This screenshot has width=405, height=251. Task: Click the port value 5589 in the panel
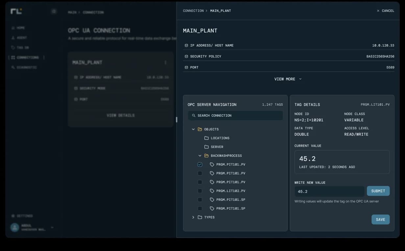coord(391,67)
